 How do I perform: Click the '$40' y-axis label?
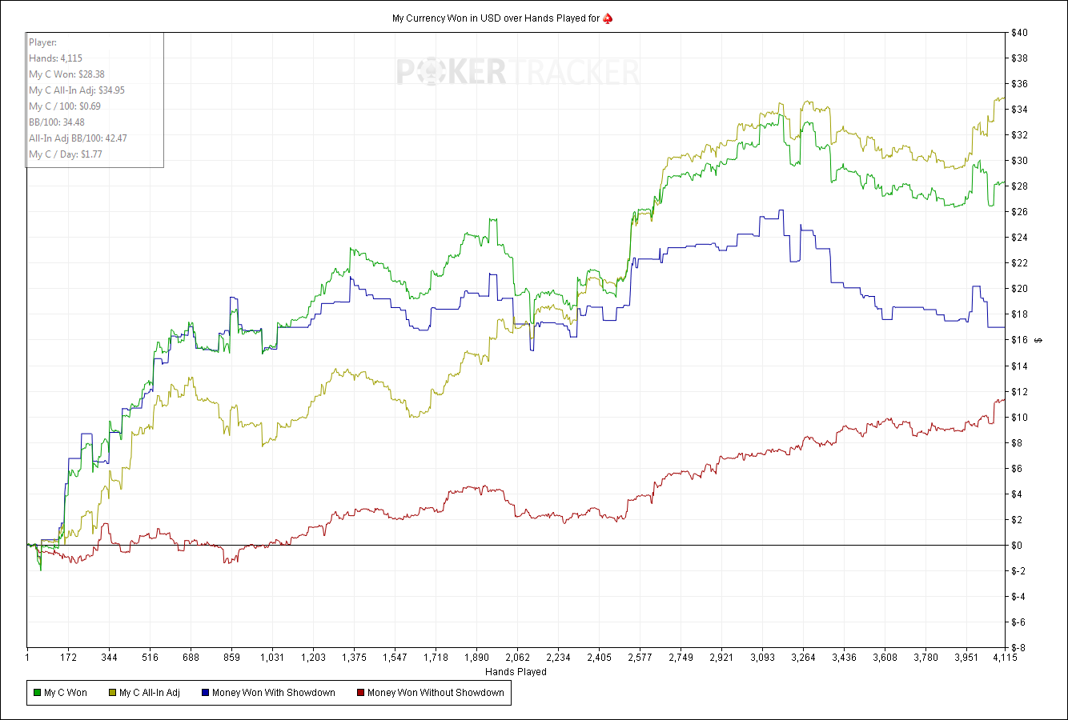click(1019, 33)
